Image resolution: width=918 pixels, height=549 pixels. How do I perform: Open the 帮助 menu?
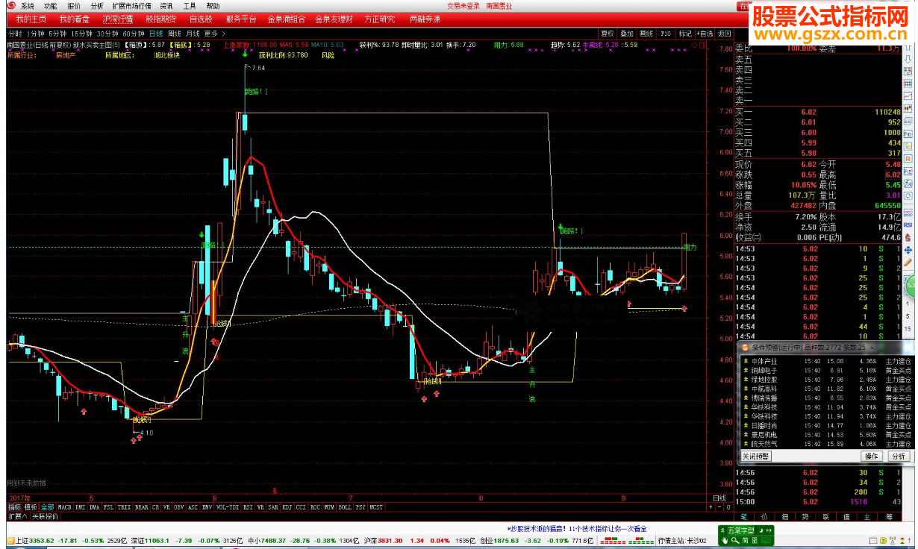(x=213, y=6)
